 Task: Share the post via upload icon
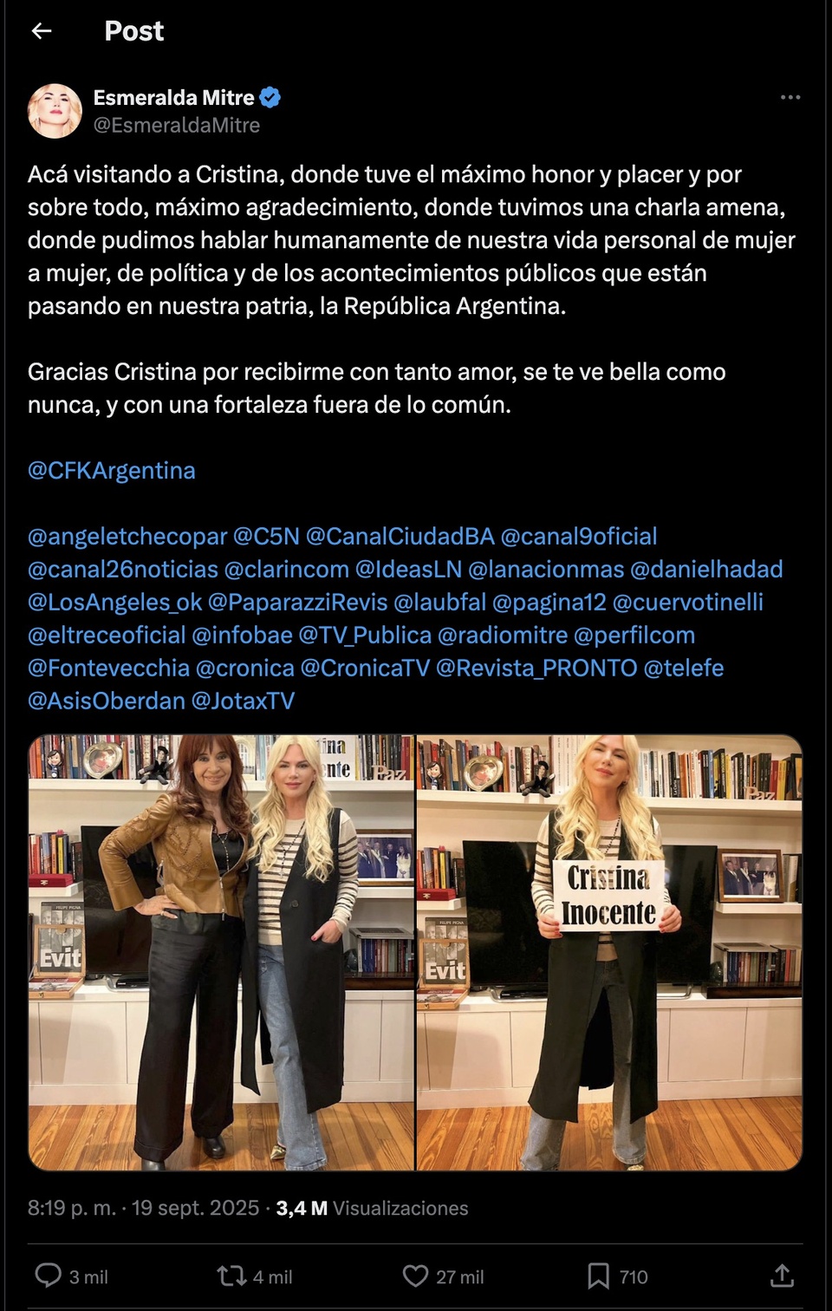tap(782, 1275)
